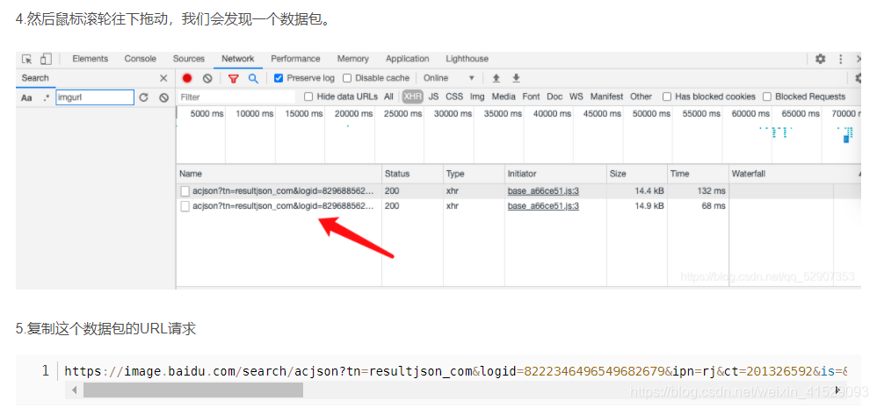Viewport: 877px width, 408px height.
Task: Toggle the red filter funnel icon
Action: [x=233, y=79]
